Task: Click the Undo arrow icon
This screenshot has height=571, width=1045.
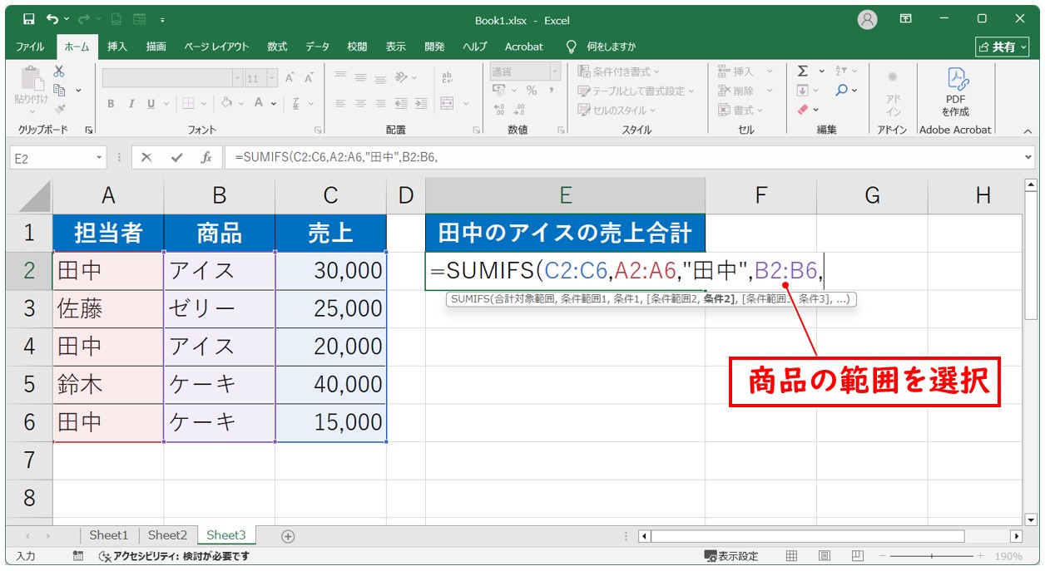Action: 54,18
